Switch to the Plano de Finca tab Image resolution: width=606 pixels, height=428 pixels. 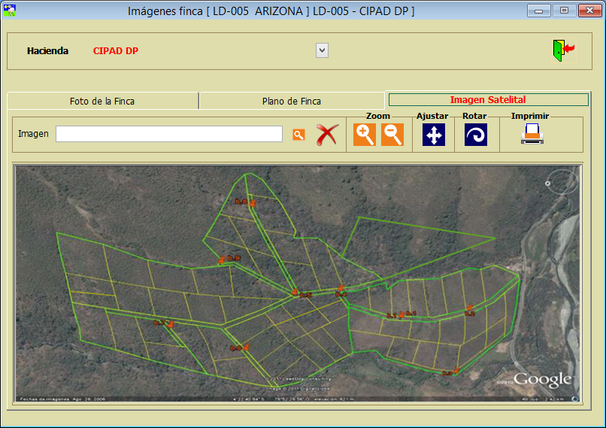(292, 101)
